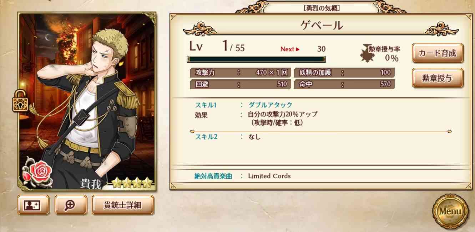The height and width of the screenshot is (232, 475).
Task: Click the card image view icon button
Action: click(x=33, y=205)
